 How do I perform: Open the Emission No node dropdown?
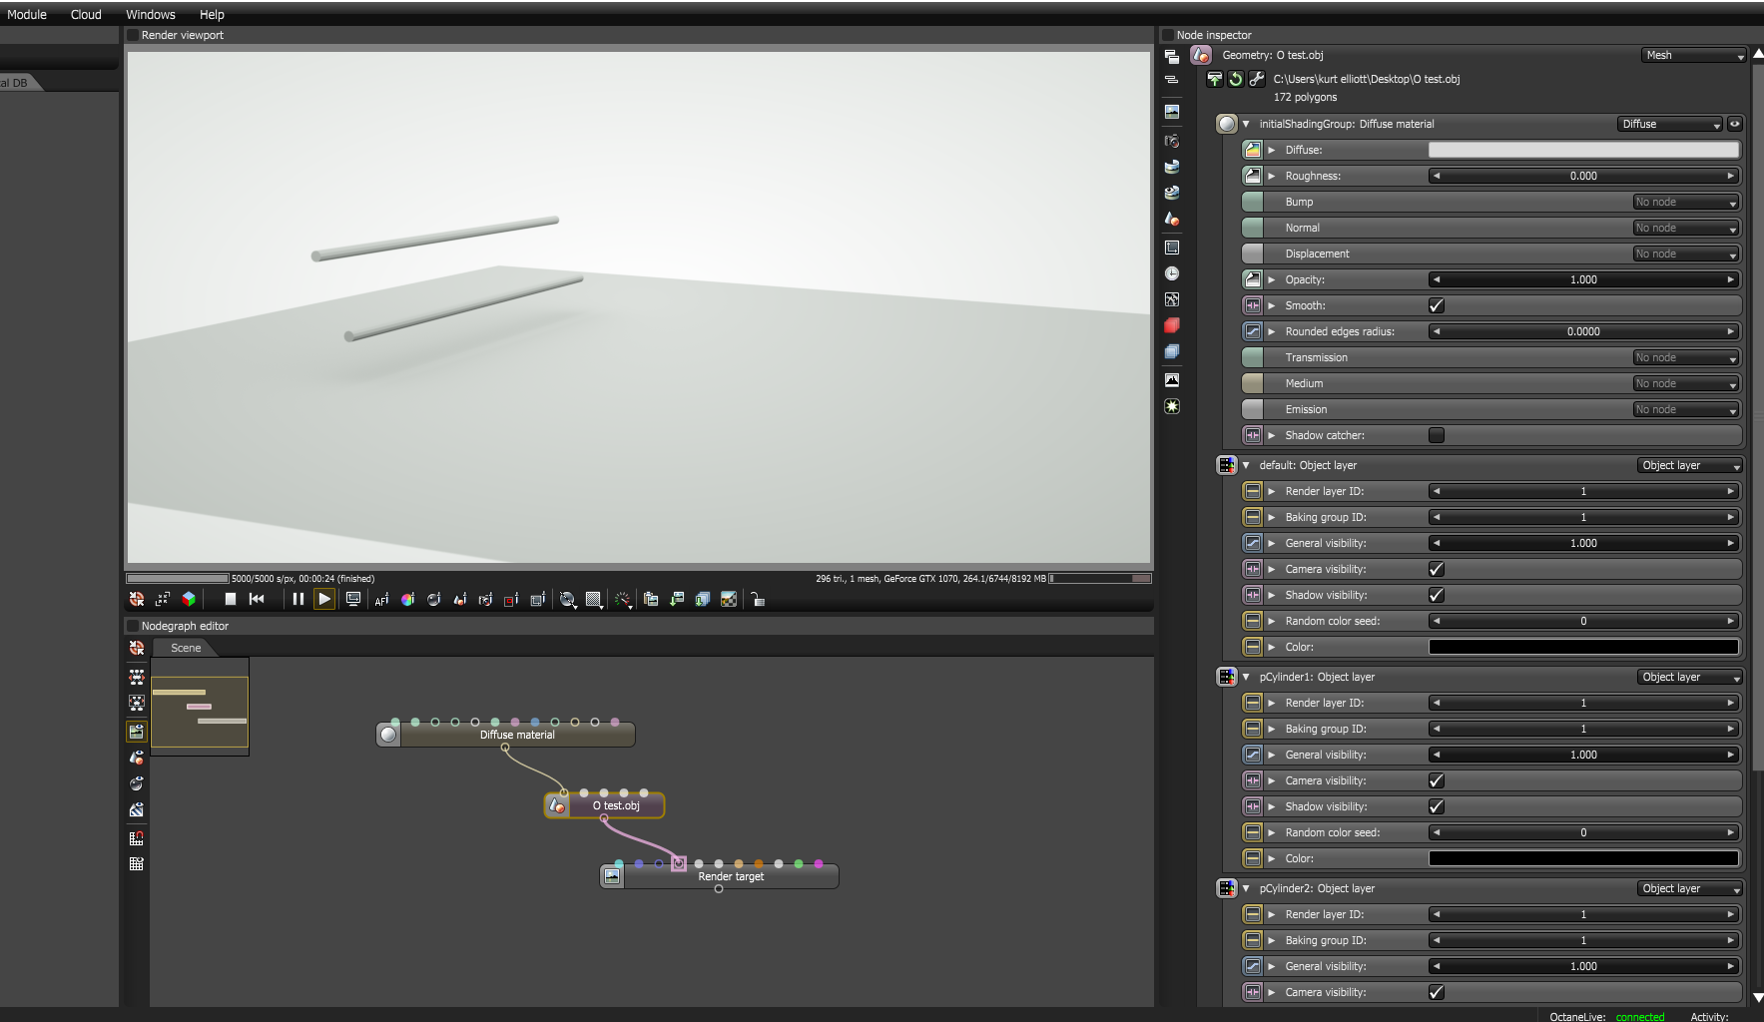coord(1686,409)
